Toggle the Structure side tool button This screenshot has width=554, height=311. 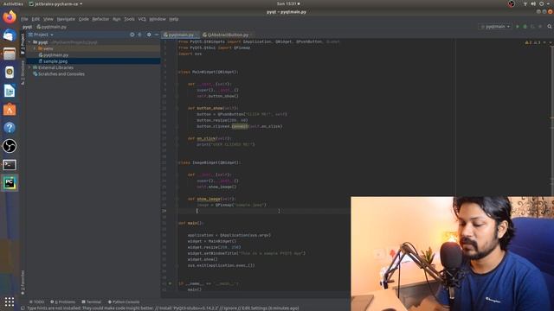(23, 73)
